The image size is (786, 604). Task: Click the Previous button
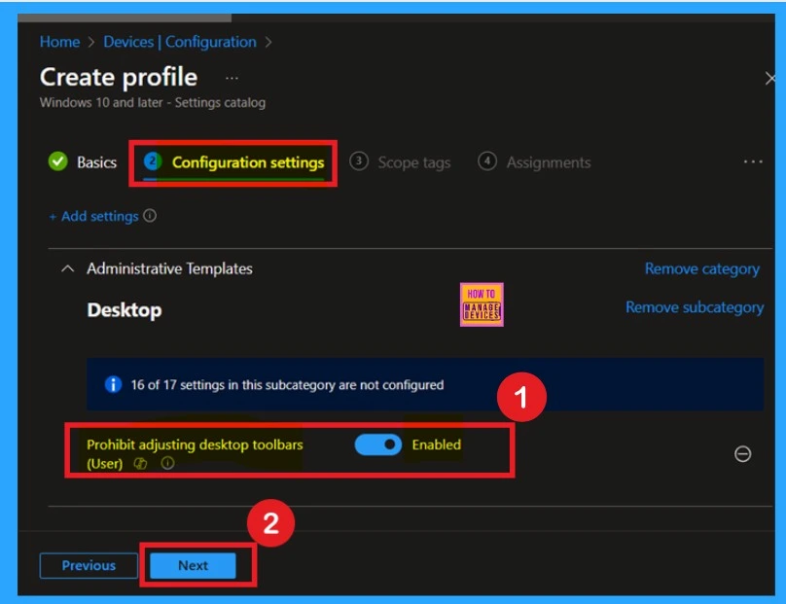click(89, 565)
